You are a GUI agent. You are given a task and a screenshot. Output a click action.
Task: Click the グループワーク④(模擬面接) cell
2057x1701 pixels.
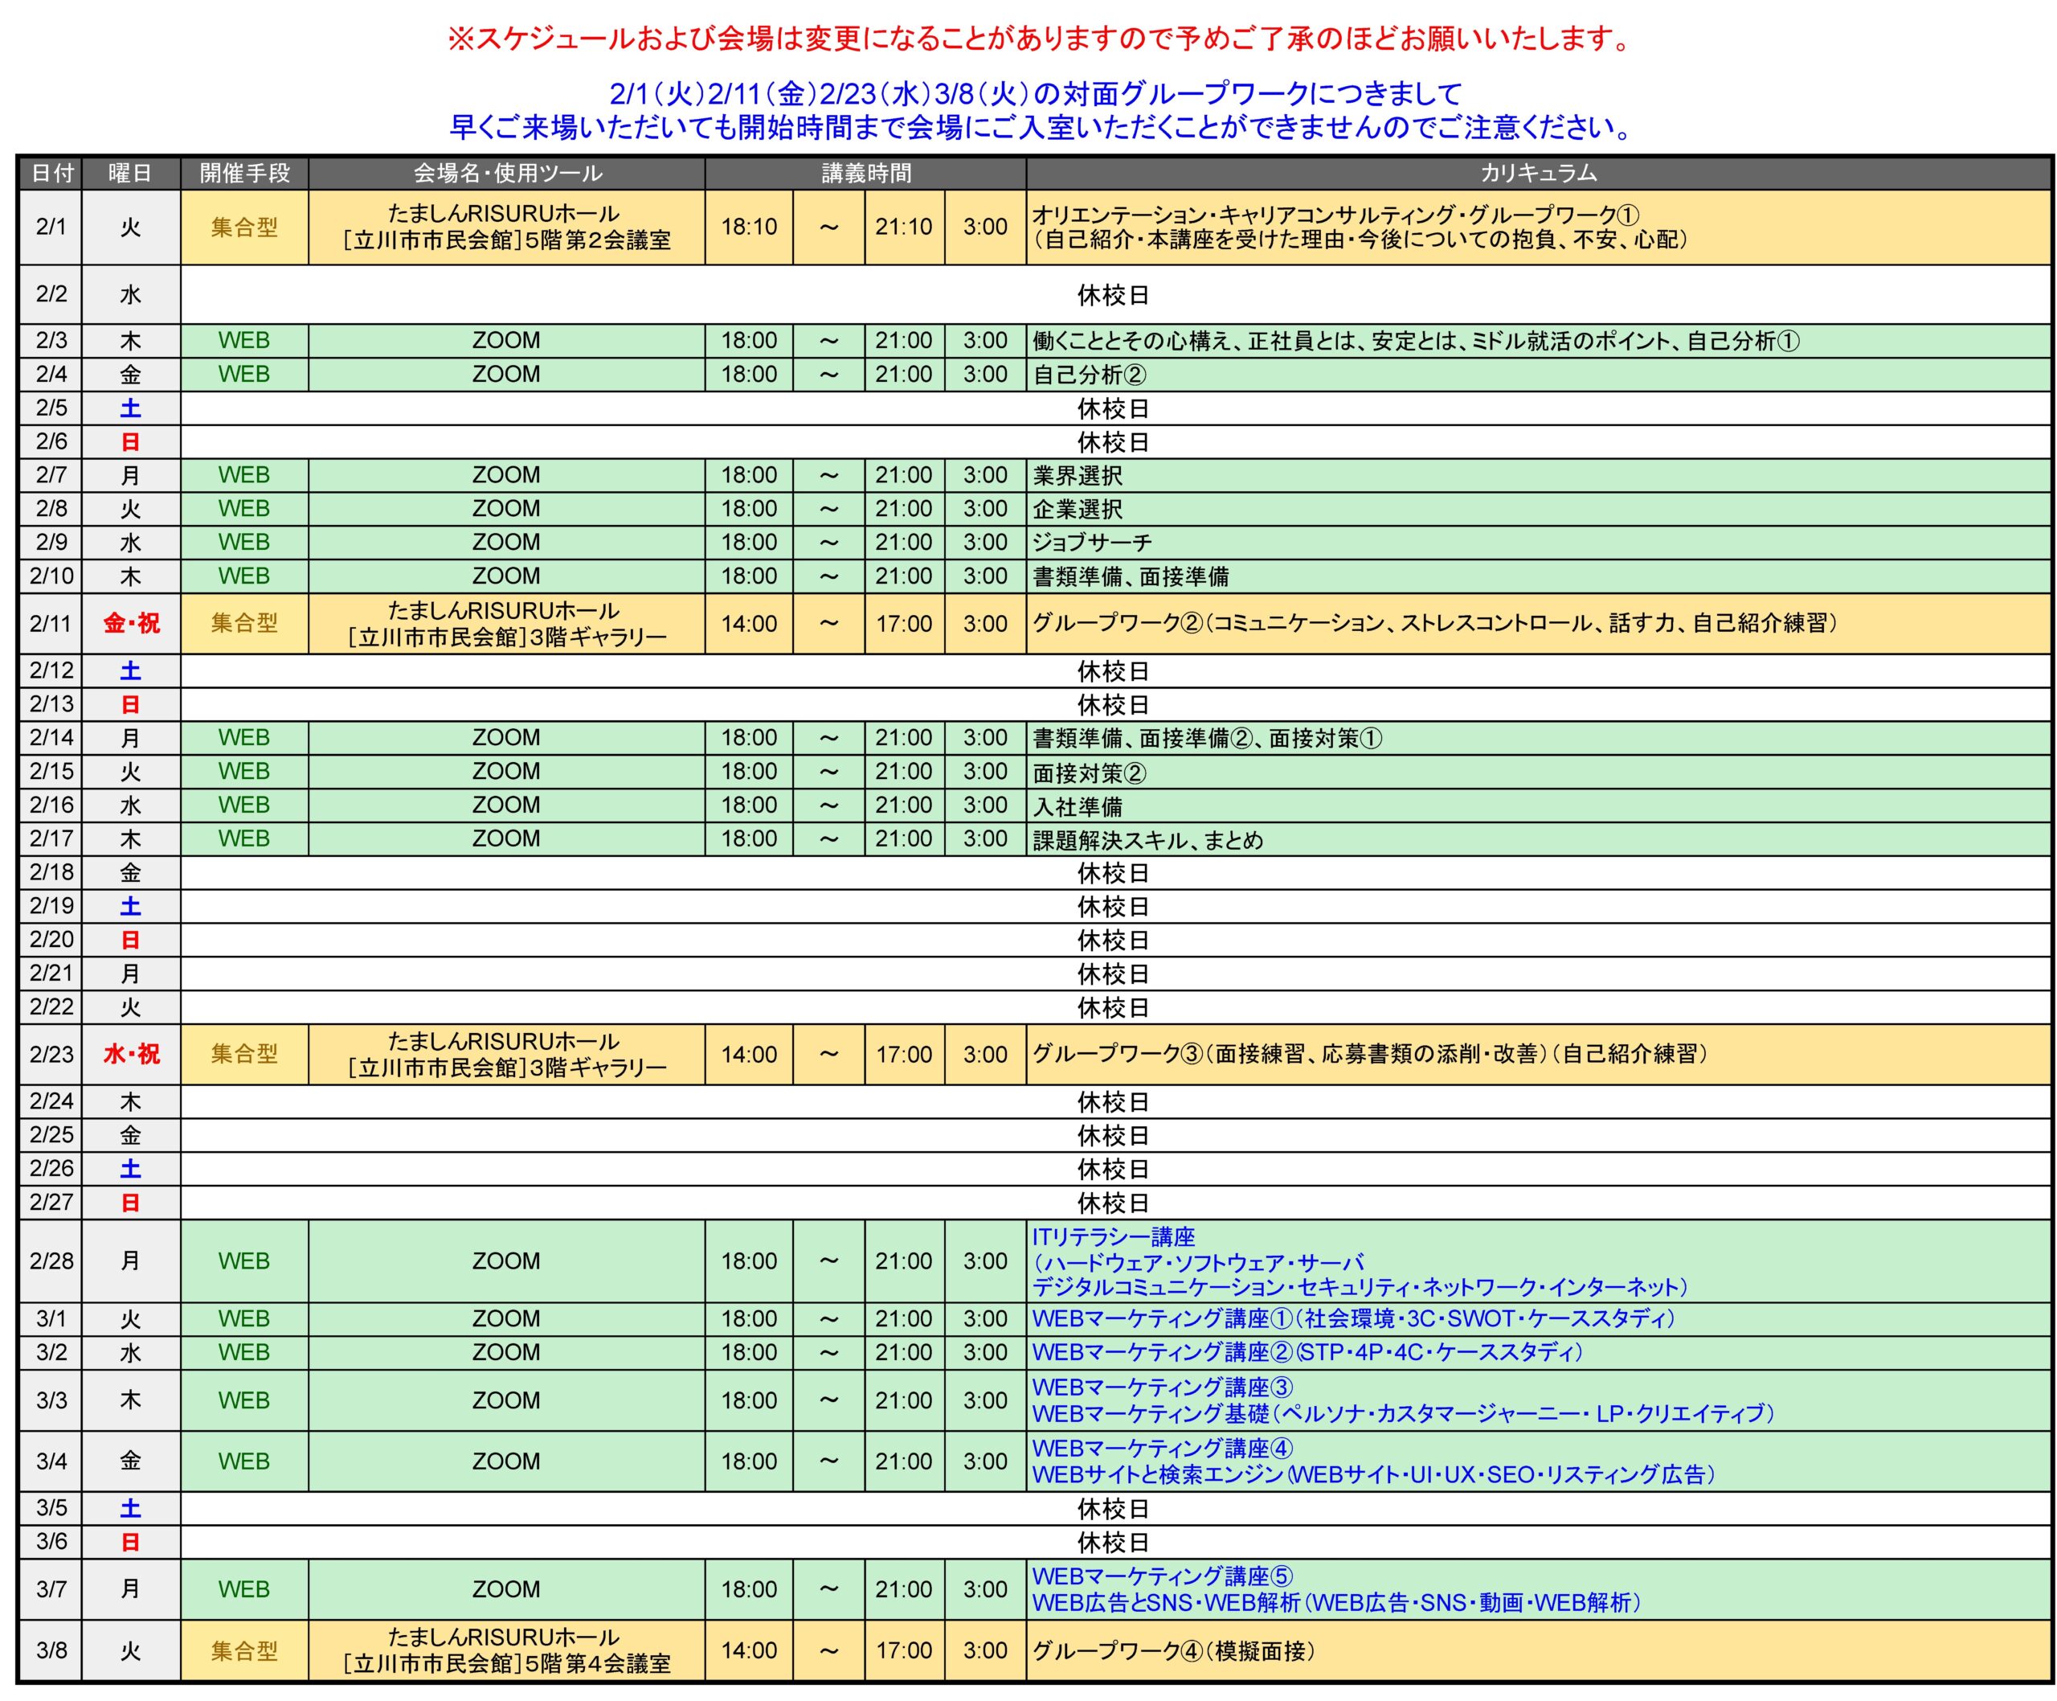click(x=1539, y=1651)
